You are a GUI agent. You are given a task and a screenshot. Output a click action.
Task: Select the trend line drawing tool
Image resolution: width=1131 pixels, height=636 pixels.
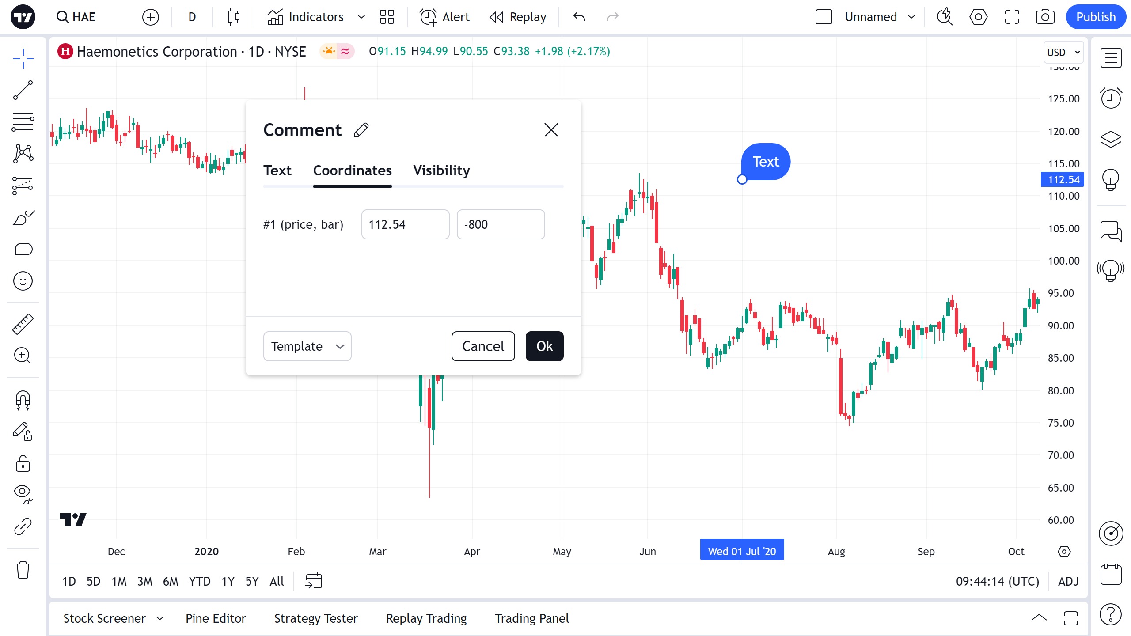(x=23, y=90)
